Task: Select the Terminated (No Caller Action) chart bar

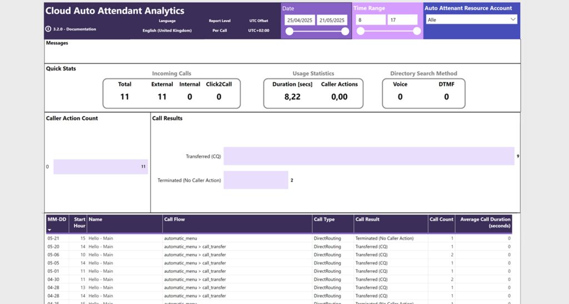Action: (x=256, y=180)
